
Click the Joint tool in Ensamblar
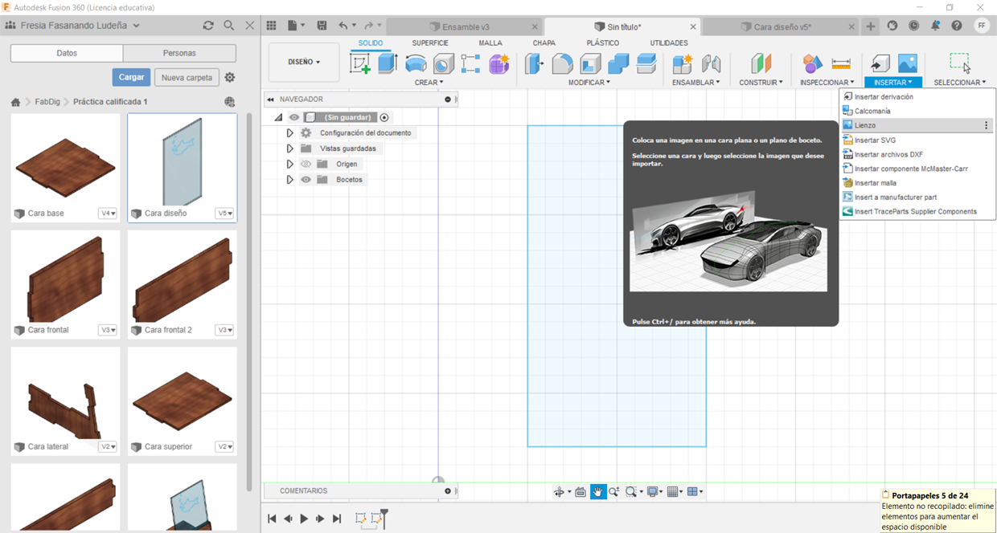(711, 63)
